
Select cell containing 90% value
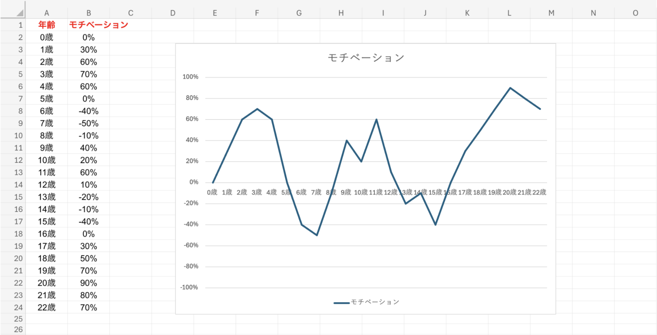pyautogui.click(x=88, y=283)
